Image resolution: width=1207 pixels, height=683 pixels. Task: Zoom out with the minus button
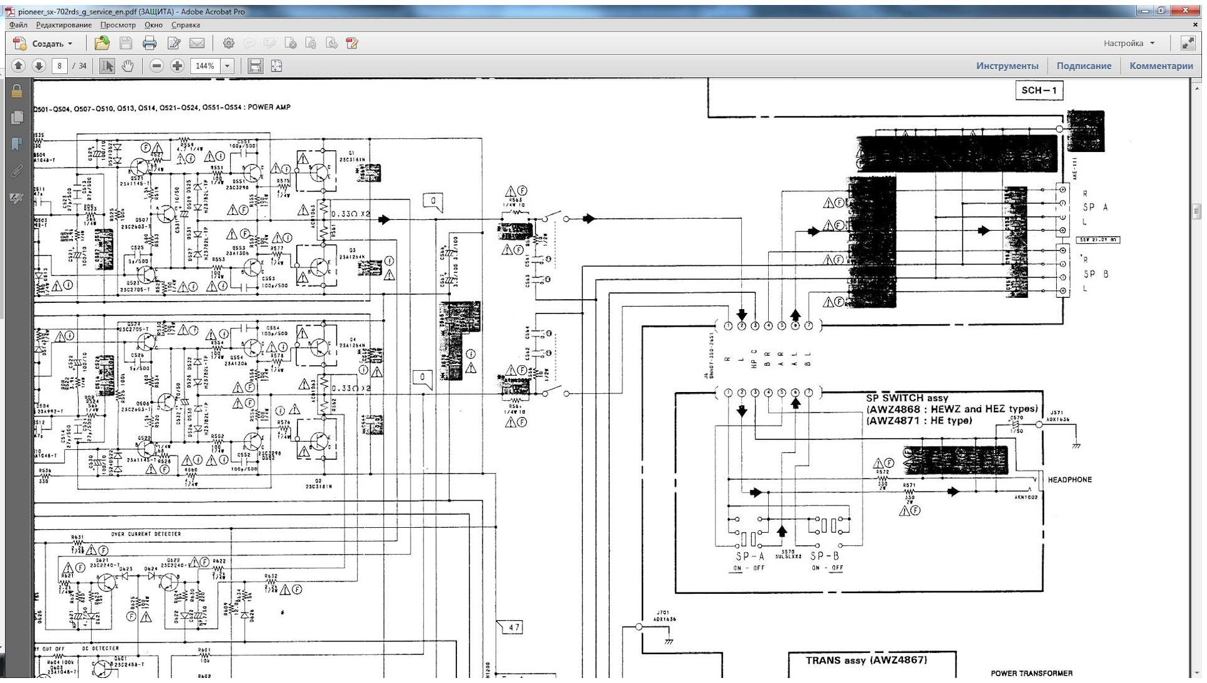[x=157, y=66]
